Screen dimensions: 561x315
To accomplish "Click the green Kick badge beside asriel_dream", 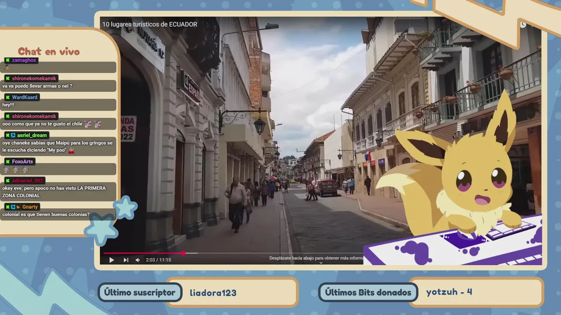I will click(x=8, y=136).
